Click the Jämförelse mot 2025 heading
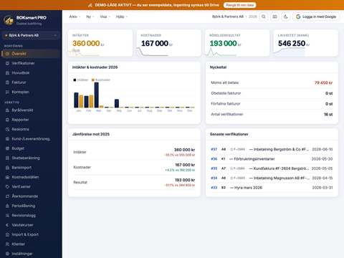Screen dimensions: 344x258 point(91,134)
